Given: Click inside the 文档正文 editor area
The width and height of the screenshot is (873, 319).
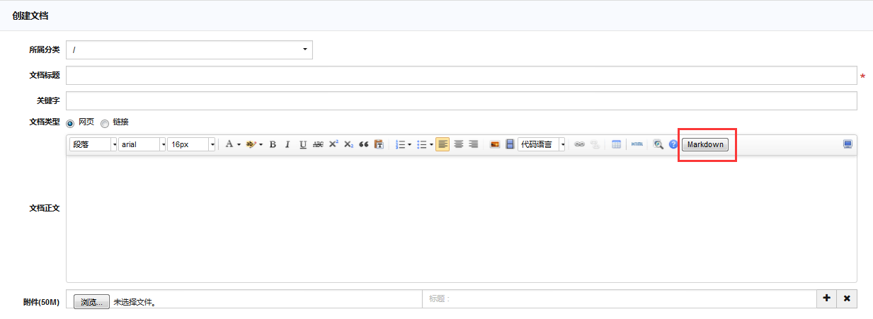Looking at the screenshot, I should 461,219.
